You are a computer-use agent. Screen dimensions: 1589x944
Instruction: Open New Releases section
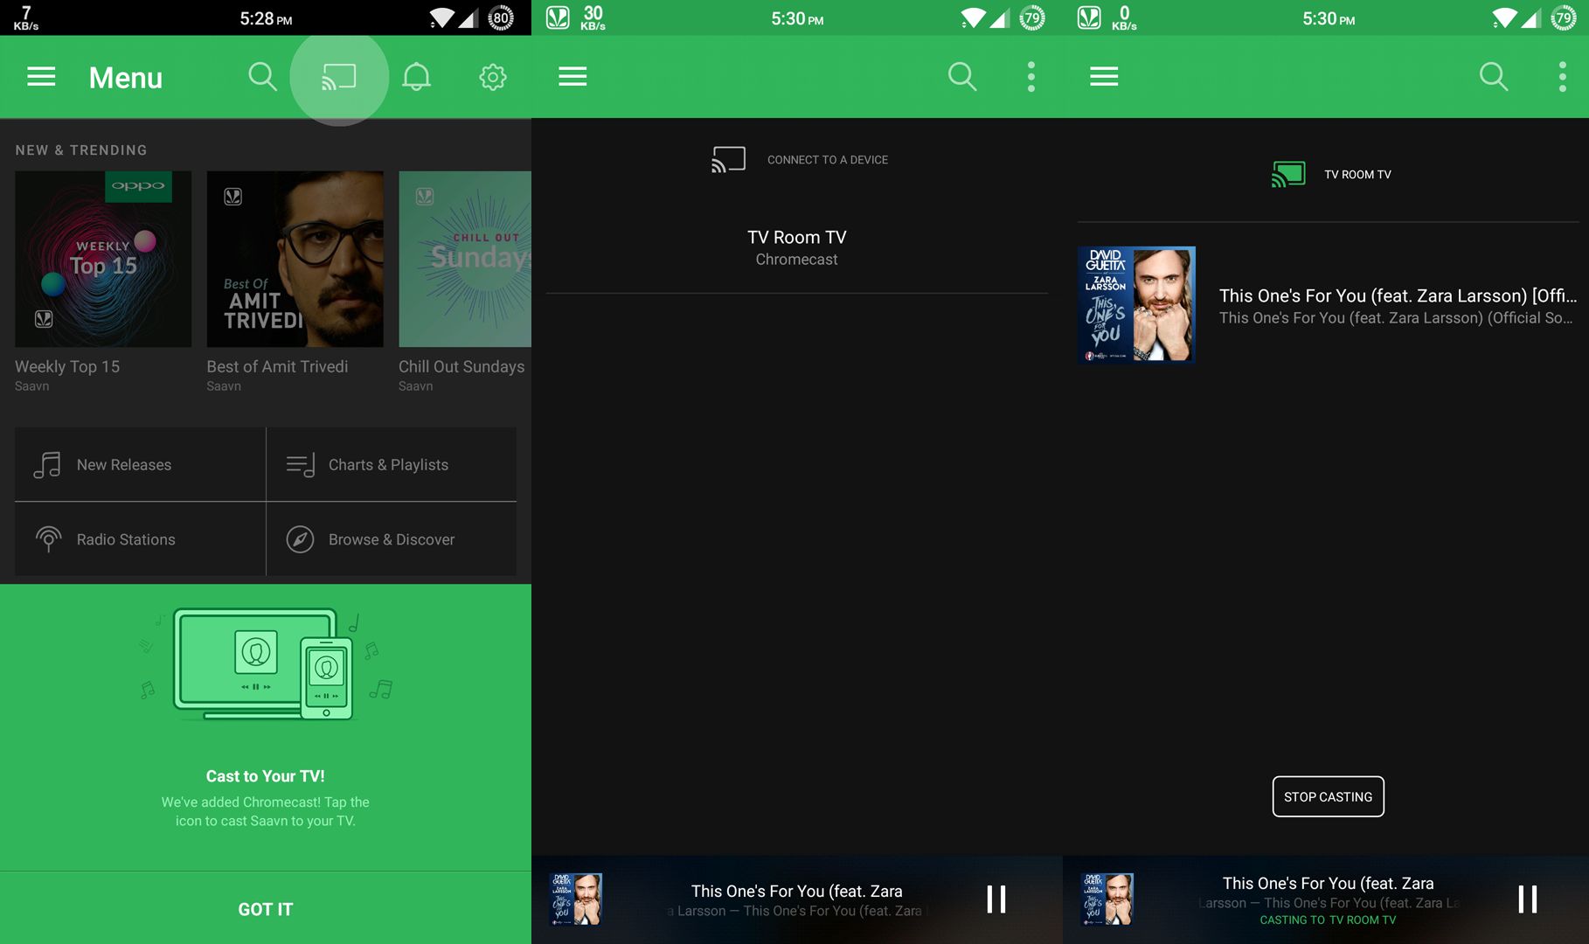[x=140, y=464]
